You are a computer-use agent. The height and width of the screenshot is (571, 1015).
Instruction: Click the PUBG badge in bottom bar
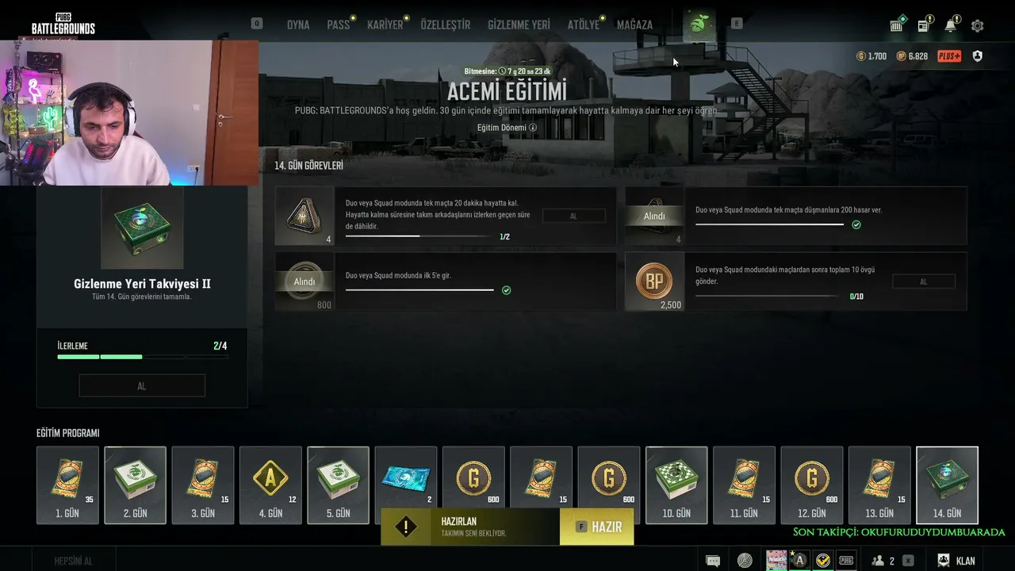click(x=847, y=561)
